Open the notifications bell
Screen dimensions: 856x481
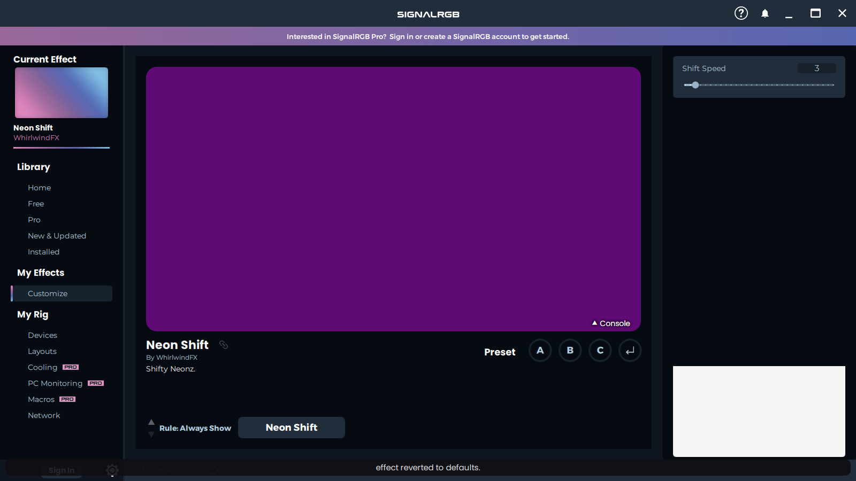pyautogui.click(x=765, y=13)
